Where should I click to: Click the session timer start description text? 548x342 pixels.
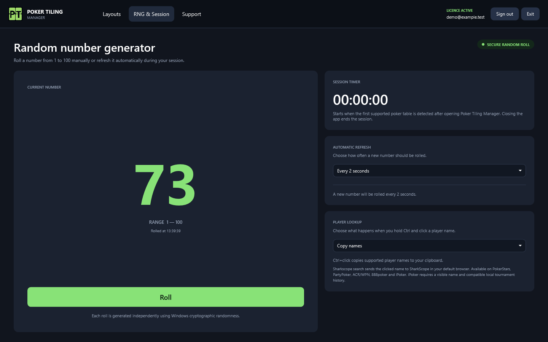(x=428, y=116)
